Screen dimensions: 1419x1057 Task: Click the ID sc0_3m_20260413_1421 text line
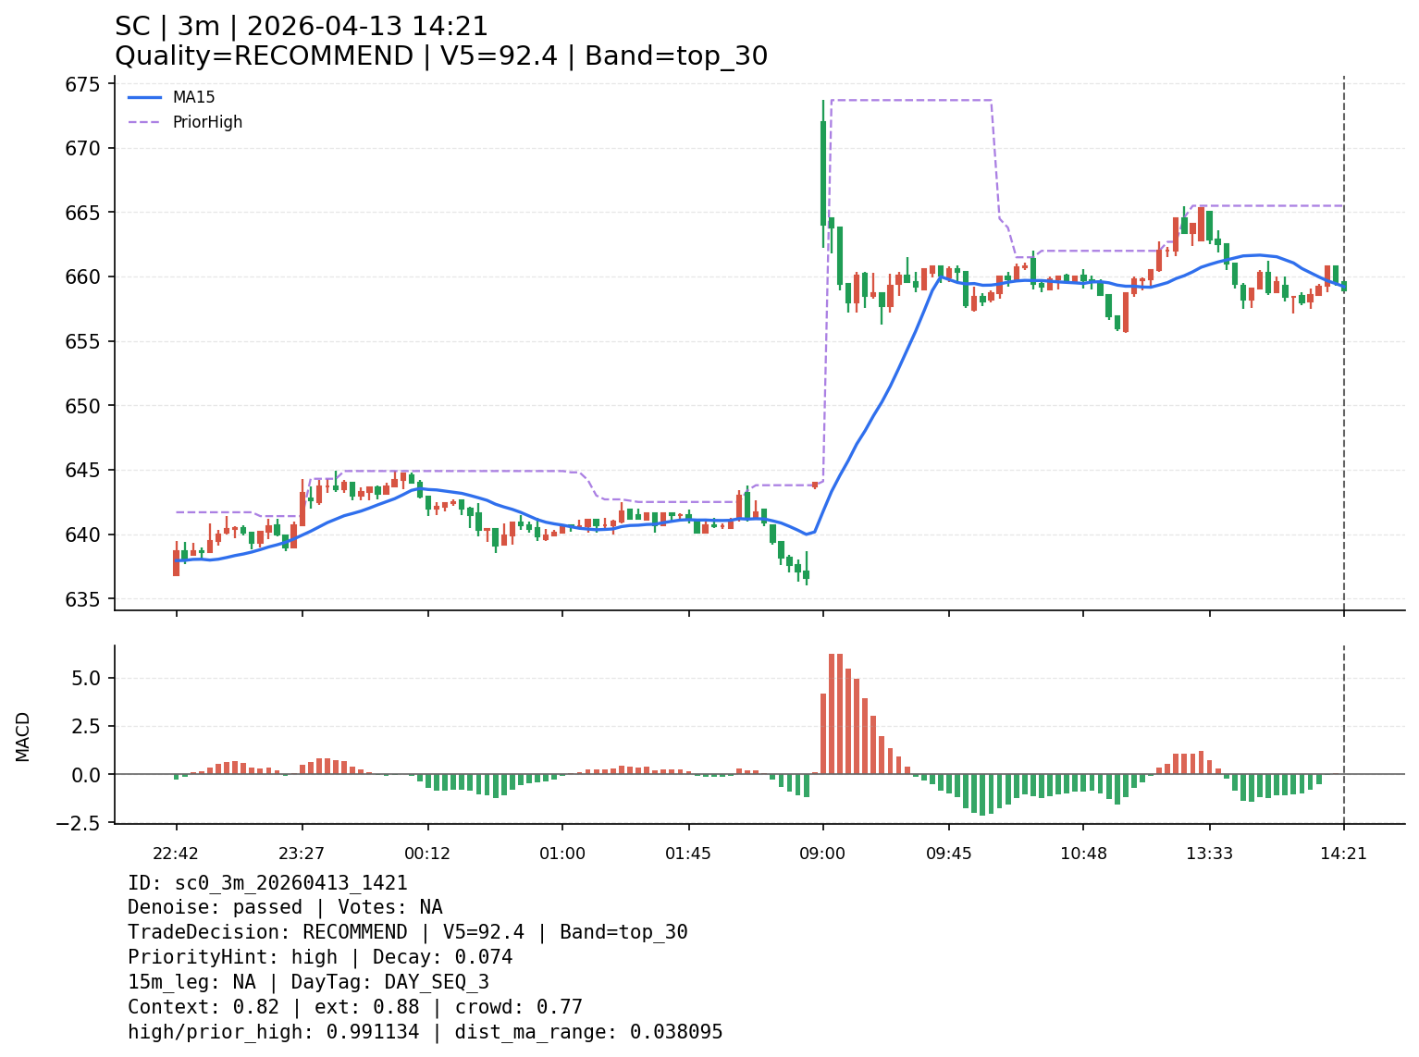coord(267,883)
